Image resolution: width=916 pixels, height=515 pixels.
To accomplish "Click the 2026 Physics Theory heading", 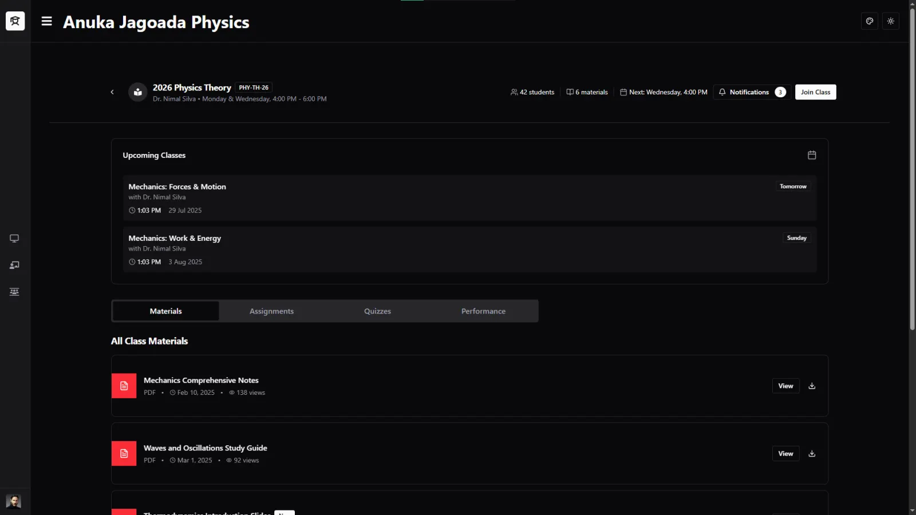I will (x=192, y=88).
